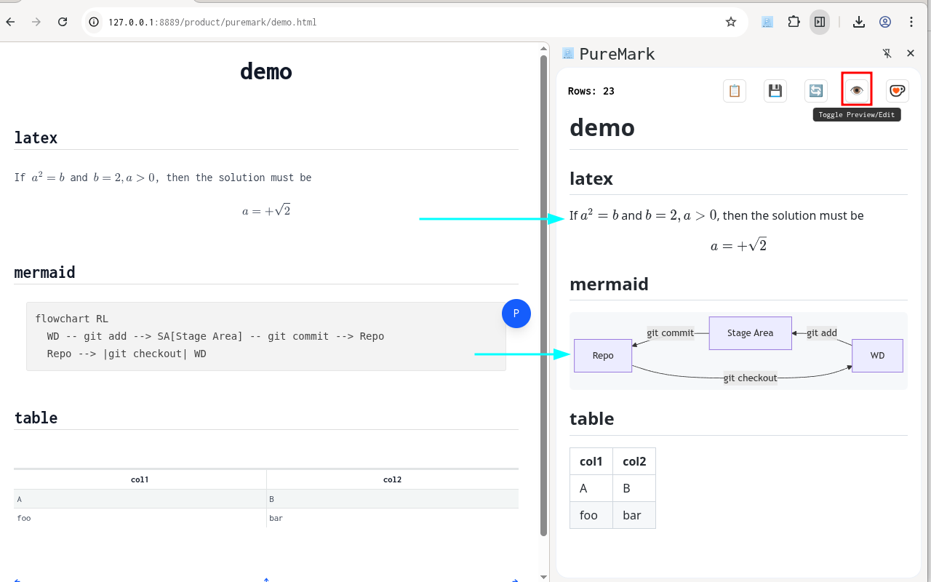Close the PureMark side panel
The height and width of the screenshot is (582, 931).
(911, 53)
